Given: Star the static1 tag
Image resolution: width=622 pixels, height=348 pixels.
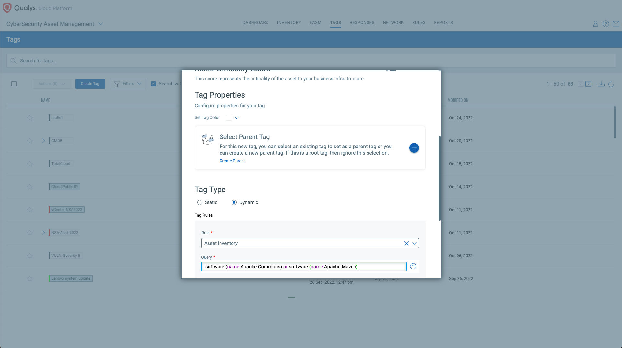Looking at the screenshot, I should tap(30, 118).
